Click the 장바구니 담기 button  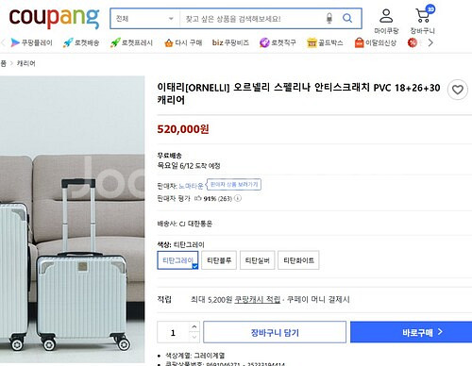(275, 332)
